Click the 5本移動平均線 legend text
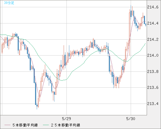This screenshot has height=129, width=161. pos(25,125)
